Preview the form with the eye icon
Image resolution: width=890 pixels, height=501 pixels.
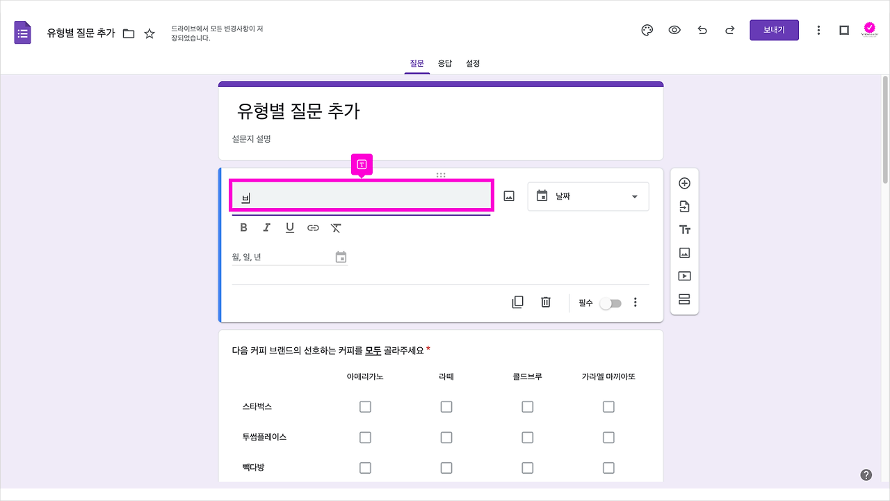[674, 30]
